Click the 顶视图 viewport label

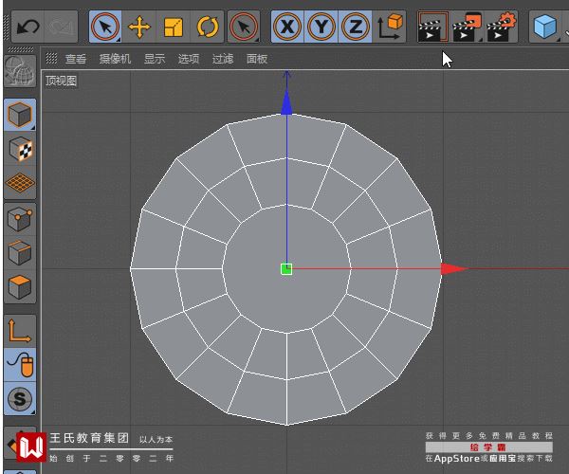(61, 81)
